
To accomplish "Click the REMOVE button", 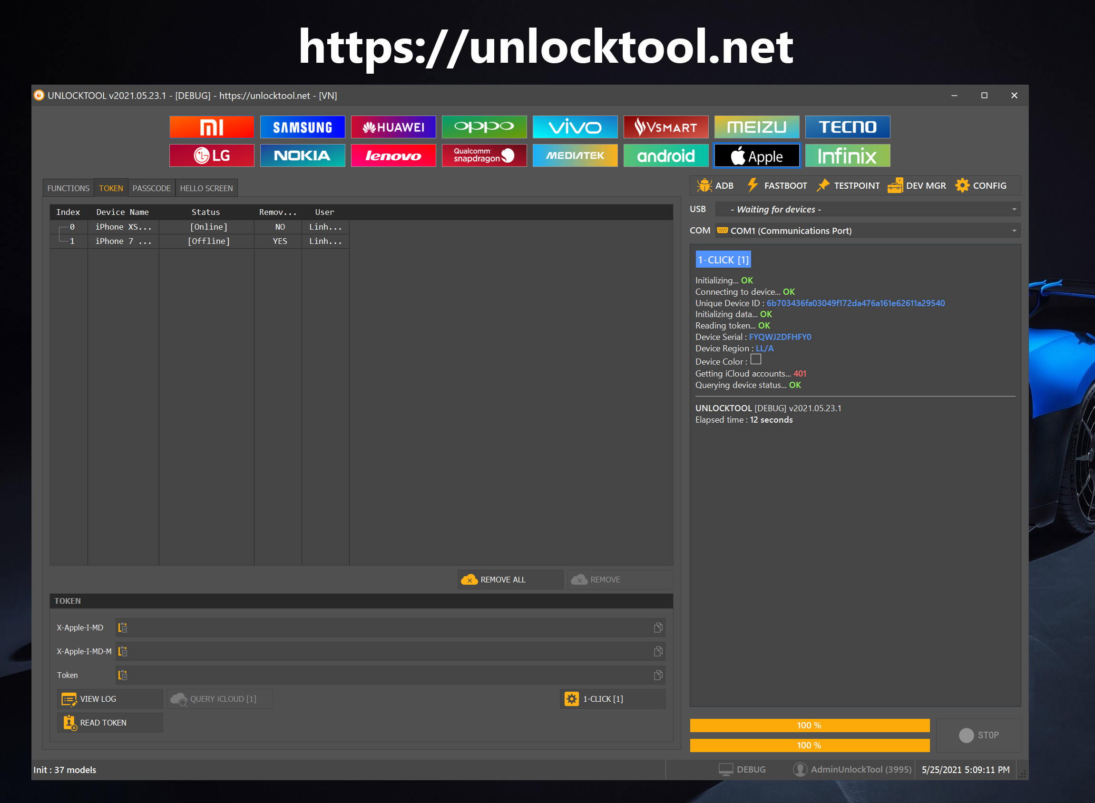I will 620,580.
